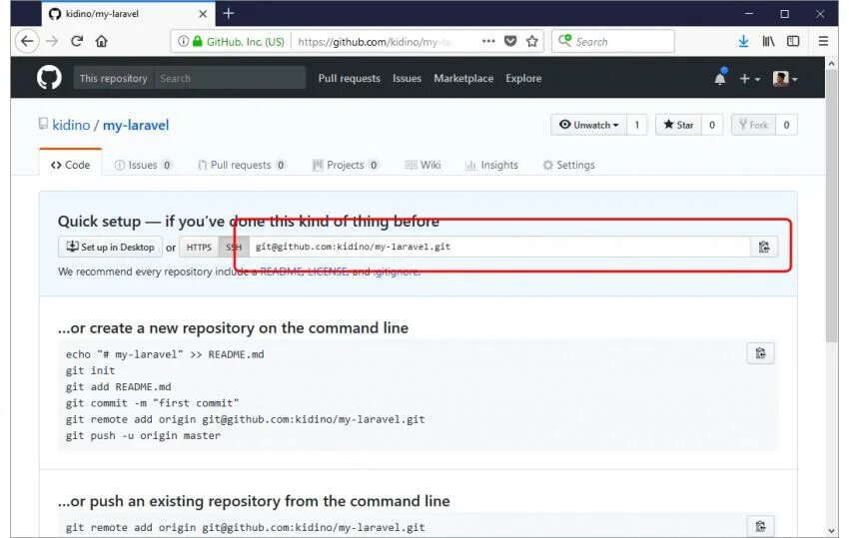849x538 pixels.
Task: Click the browser forward arrow
Action: pos(52,41)
